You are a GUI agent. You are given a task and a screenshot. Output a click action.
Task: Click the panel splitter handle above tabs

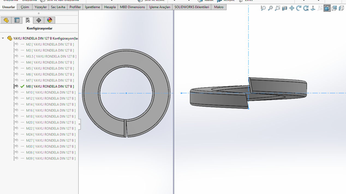tap(39, 13)
